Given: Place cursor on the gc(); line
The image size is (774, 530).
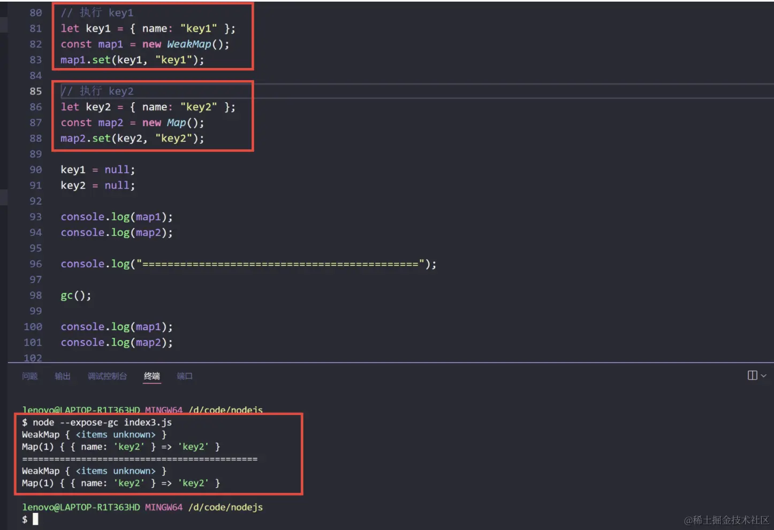Looking at the screenshot, I should pyautogui.click(x=75, y=295).
